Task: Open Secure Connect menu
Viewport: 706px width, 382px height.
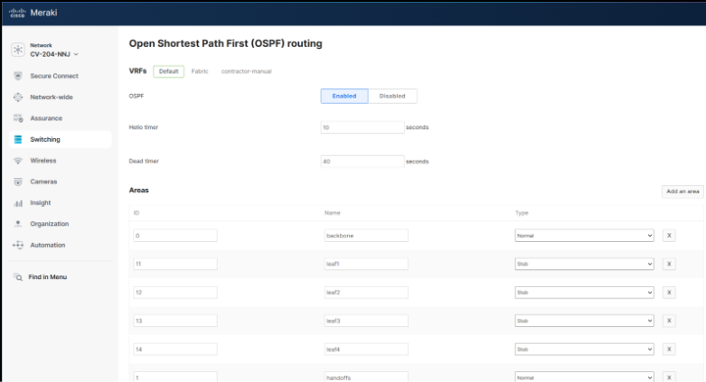Action: pyautogui.click(x=54, y=76)
